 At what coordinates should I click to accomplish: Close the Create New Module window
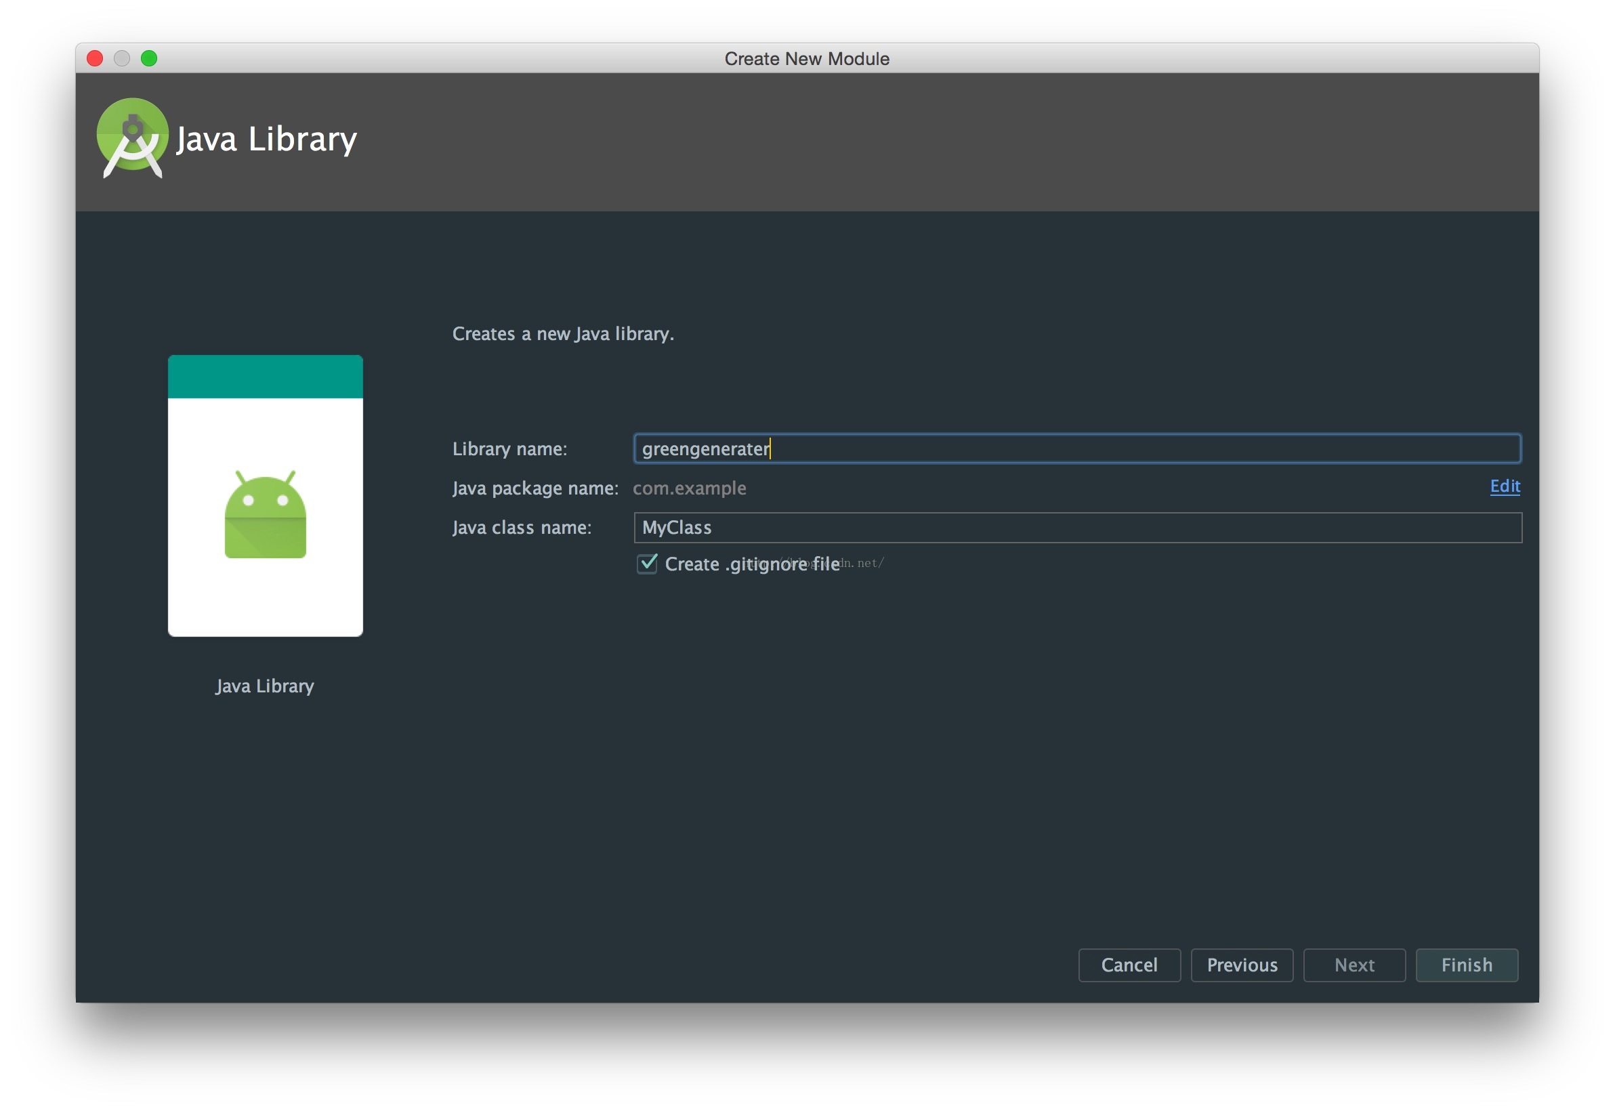point(95,58)
